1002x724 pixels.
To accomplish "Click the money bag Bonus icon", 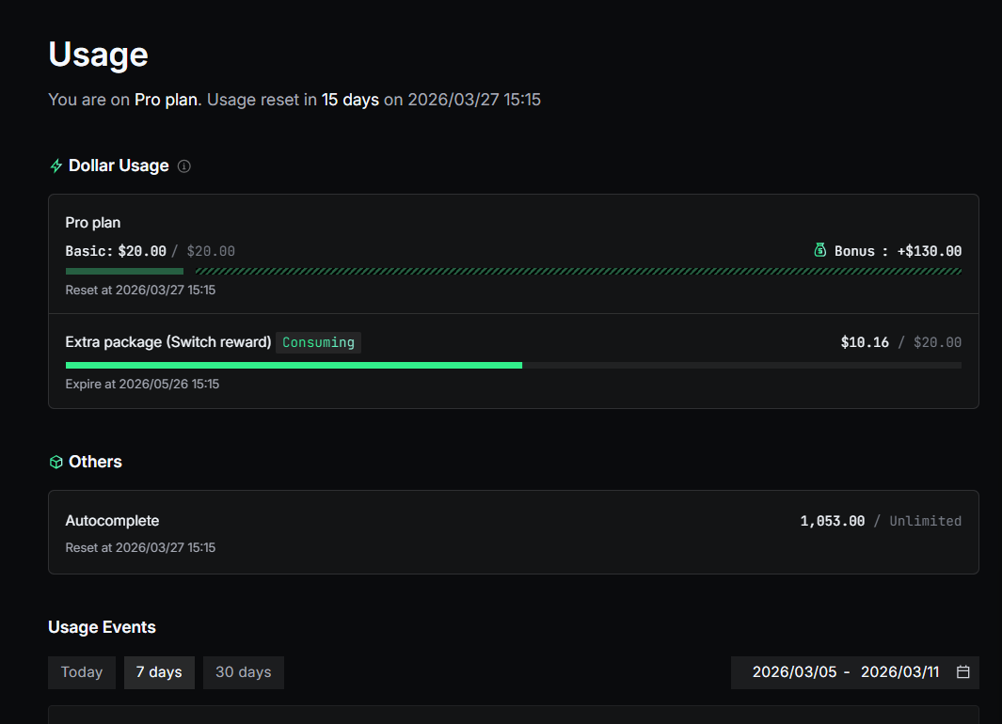I will (819, 250).
